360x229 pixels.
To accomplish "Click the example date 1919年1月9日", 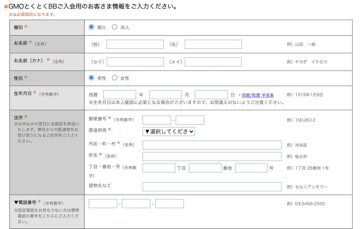I will (309, 95).
